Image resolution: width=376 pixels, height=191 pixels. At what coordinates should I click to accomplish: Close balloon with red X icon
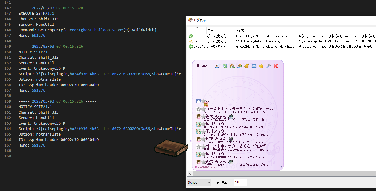[276, 66]
